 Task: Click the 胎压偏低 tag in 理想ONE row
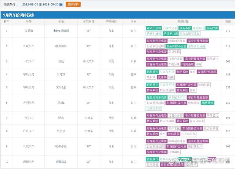click(x=152, y=165)
